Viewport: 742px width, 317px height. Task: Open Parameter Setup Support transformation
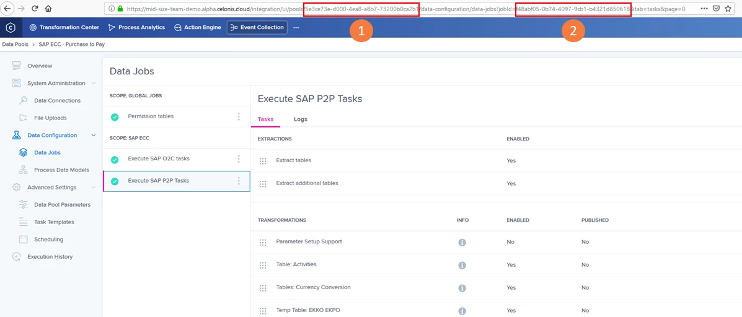click(x=309, y=241)
